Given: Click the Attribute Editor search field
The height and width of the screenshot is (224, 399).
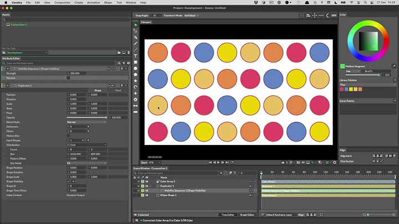Looking at the screenshot, I should click(59, 63).
